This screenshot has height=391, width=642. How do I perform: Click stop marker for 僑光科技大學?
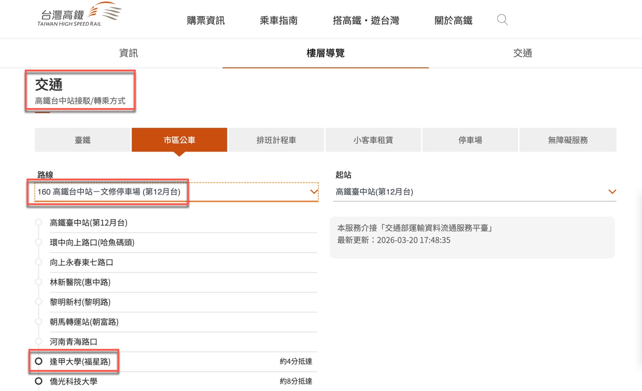point(39,381)
